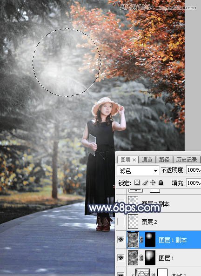
Task: Toggle lock position move icon
Action: point(153,182)
